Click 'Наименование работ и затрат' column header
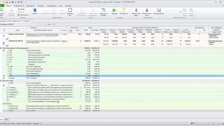Screen dimensions: 224x126 [43, 30]
